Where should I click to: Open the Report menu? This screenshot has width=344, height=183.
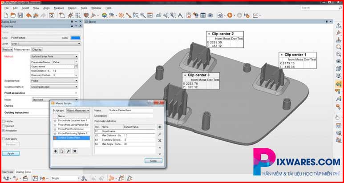pos(72,8)
